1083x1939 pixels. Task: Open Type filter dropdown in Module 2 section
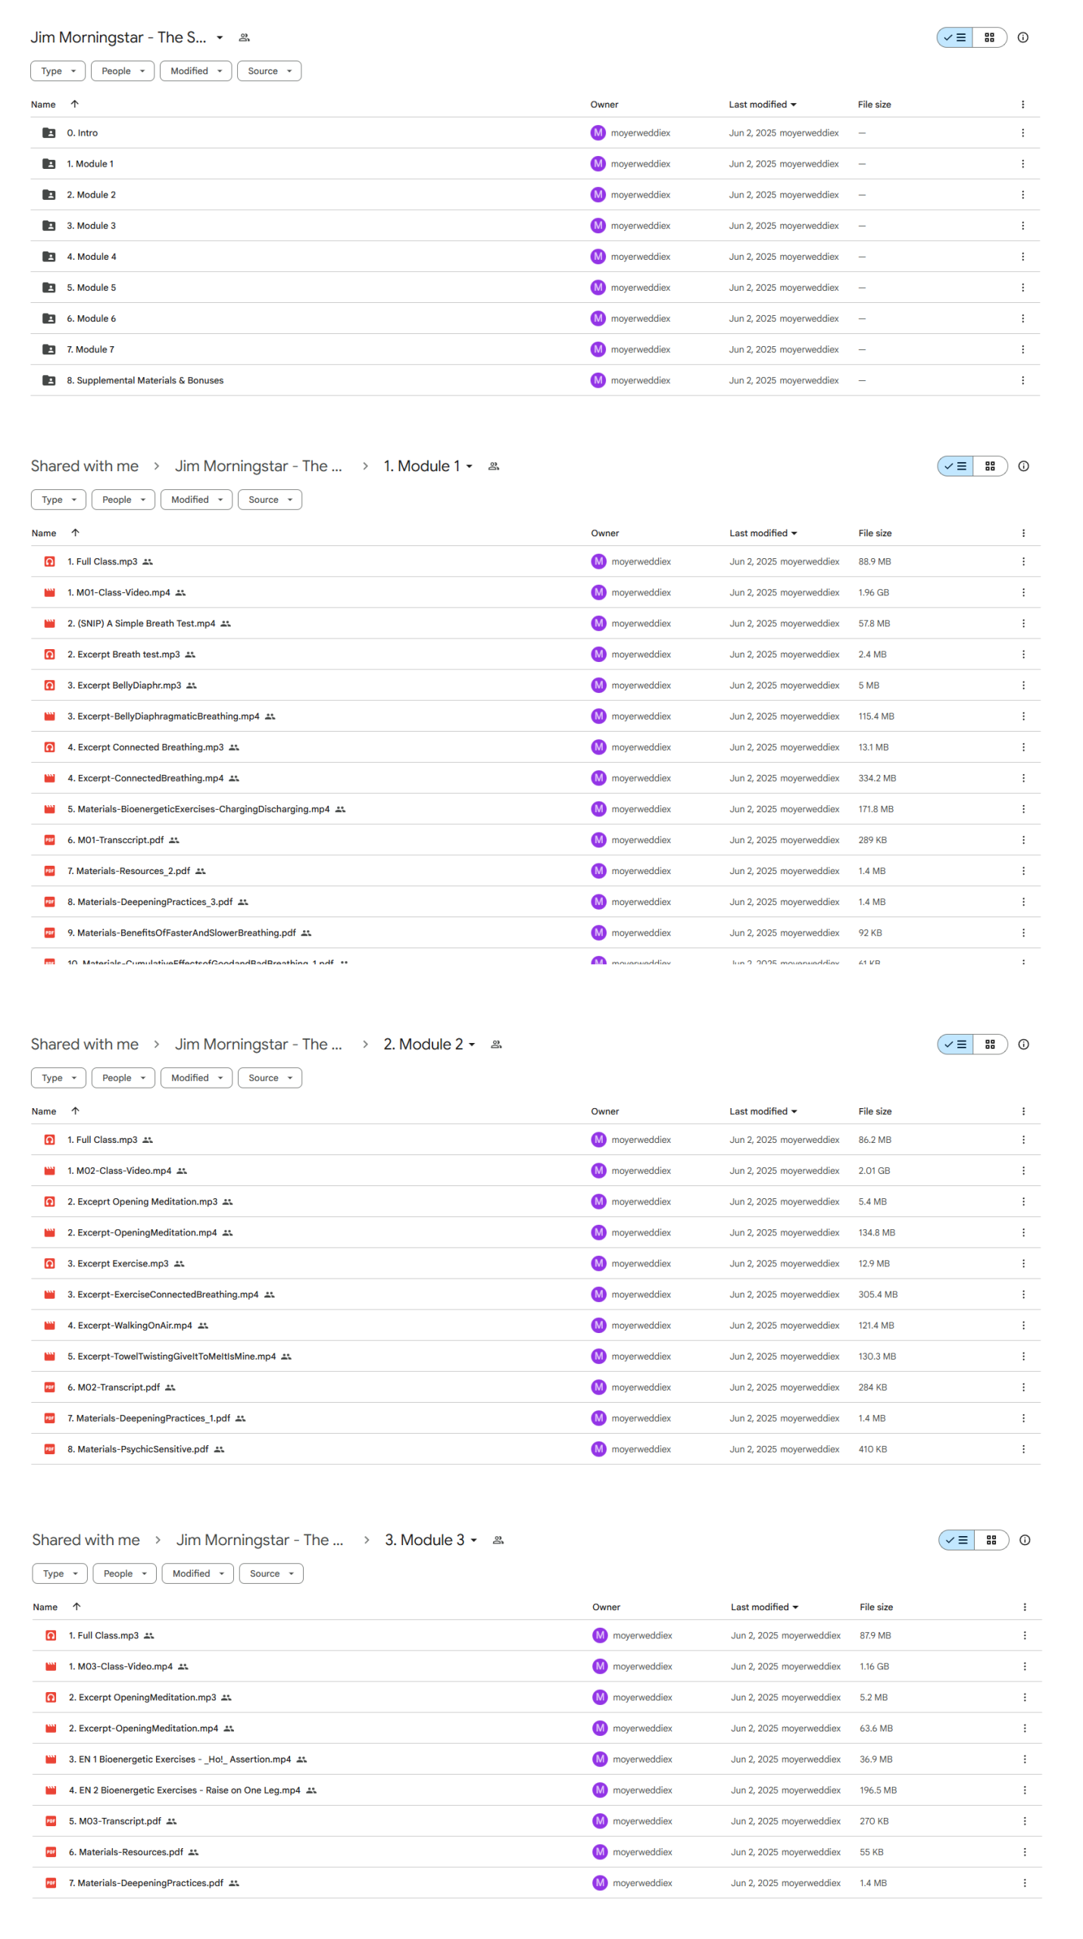58,1077
